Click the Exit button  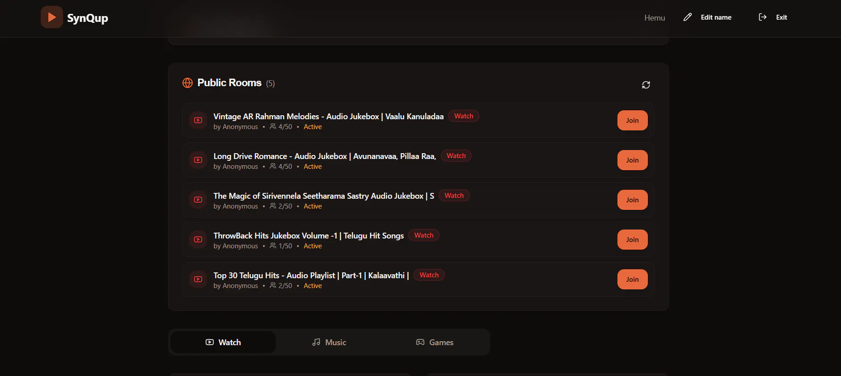773,17
